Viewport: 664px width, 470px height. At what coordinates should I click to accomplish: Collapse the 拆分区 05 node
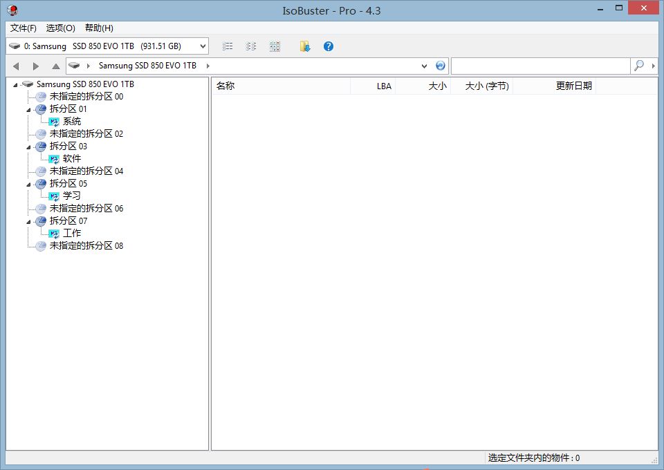pyautogui.click(x=28, y=184)
